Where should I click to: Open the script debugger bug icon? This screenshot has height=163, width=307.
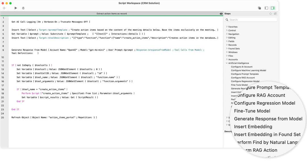[x=23, y=8]
